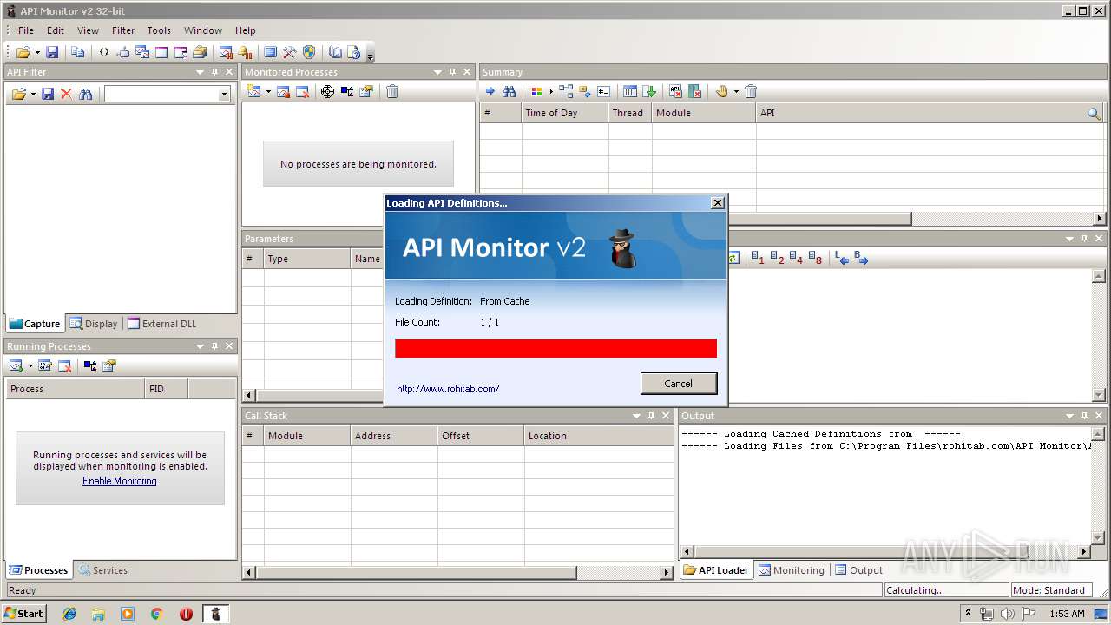This screenshot has height=625, width=1111.
Task: Open the Options icon with crossed tools
Action: 290,53
